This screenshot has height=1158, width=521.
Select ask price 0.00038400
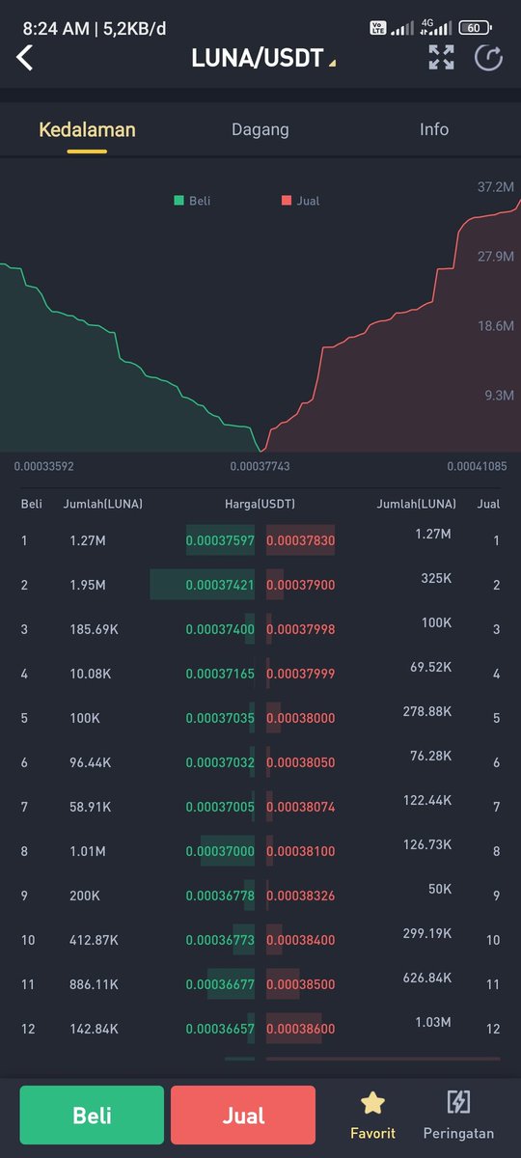pos(301,940)
